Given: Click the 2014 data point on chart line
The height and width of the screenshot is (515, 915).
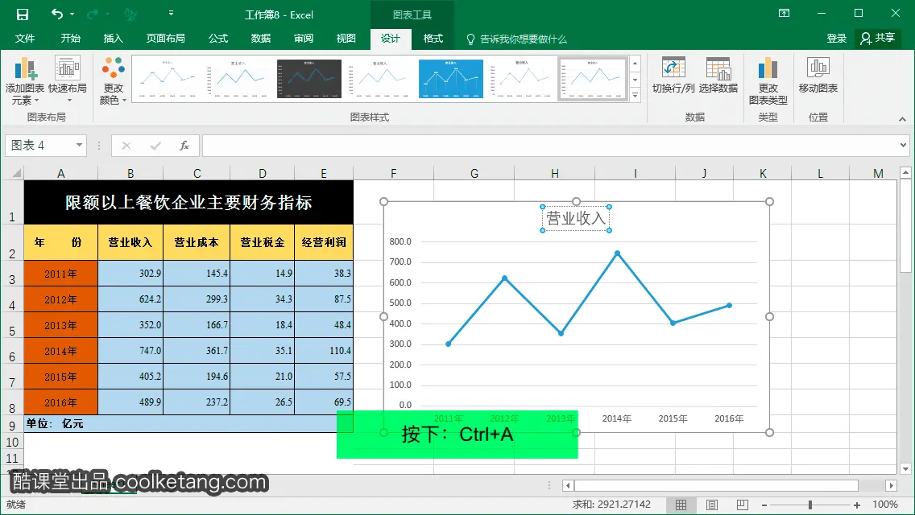Looking at the screenshot, I should tap(617, 253).
